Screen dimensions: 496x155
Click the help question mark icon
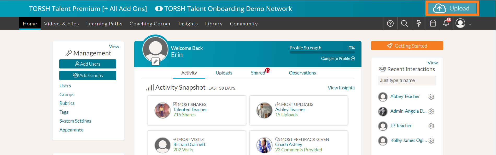(x=390, y=24)
